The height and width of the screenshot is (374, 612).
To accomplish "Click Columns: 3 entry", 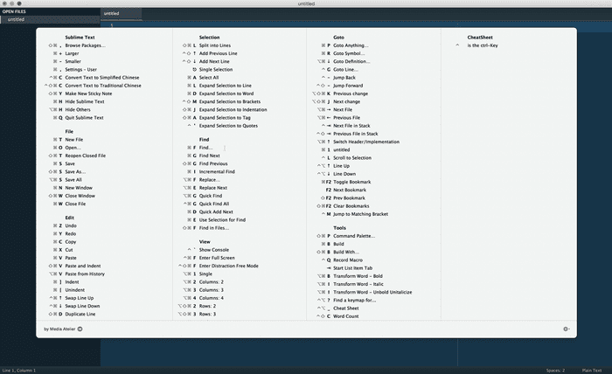I will (212, 290).
